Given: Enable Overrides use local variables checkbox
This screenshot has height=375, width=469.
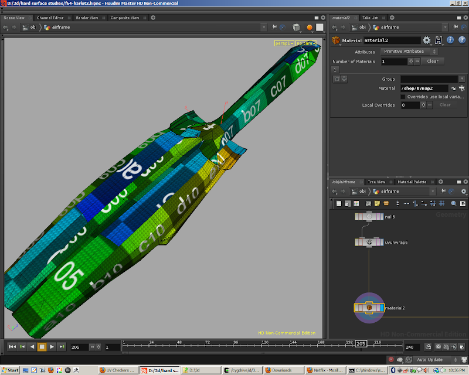Looking at the screenshot, I should (x=403, y=97).
